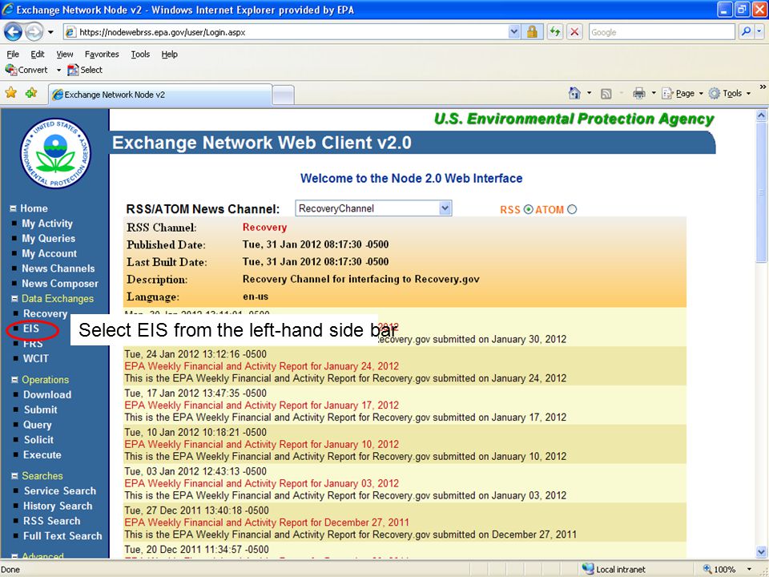
Task: Open the Submit operation
Action: pyautogui.click(x=41, y=410)
